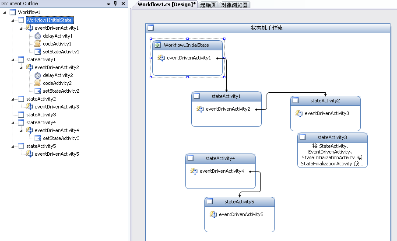397x241 pixels.
Task: Select the stateActivity2 header on canvas
Action: point(325,101)
